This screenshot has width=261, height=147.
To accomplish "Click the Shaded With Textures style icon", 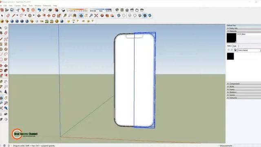I will tap(145, 16).
